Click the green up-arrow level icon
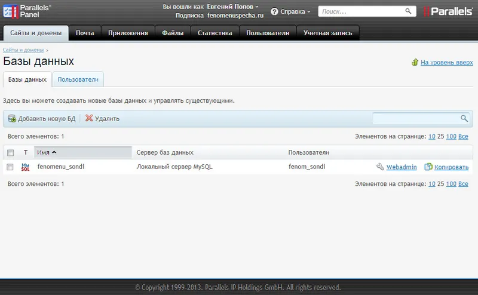The width and height of the screenshot is (478, 295). 415,62
